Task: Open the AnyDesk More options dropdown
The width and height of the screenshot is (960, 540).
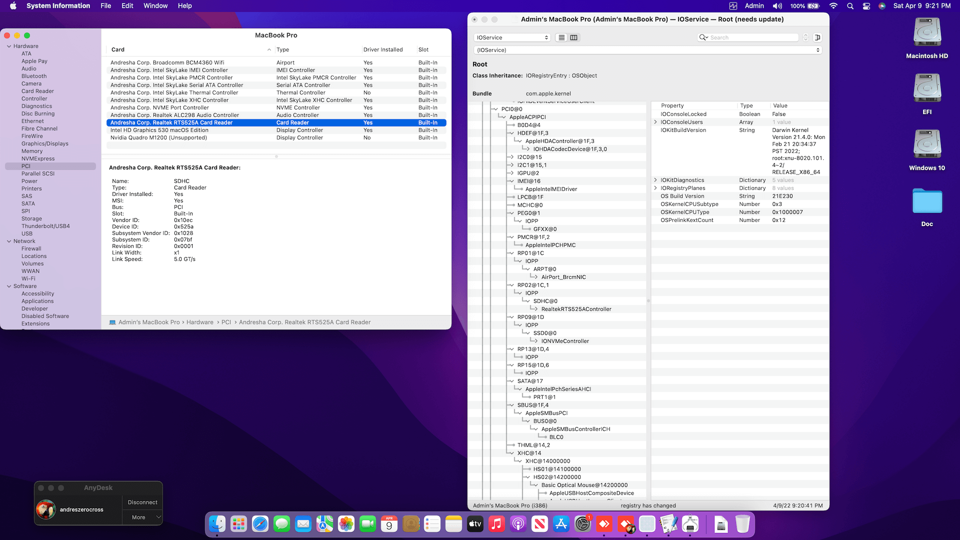Action: pyautogui.click(x=142, y=517)
